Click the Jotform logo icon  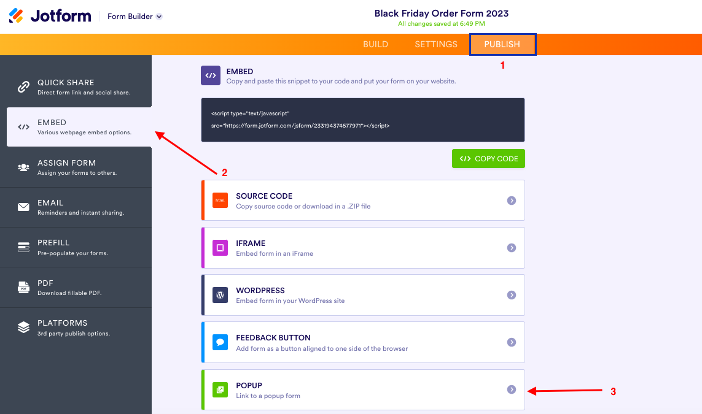point(16,16)
